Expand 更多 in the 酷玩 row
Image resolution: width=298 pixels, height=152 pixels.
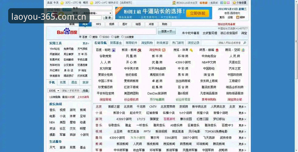pos(242,138)
